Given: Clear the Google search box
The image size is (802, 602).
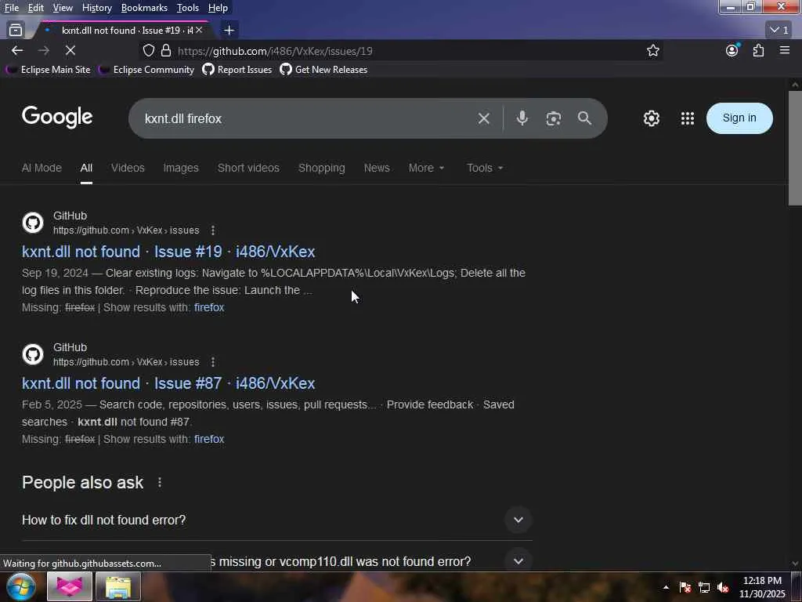Looking at the screenshot, I should [x=483, y=119].
